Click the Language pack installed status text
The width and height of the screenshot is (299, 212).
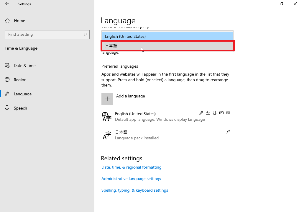(x=137, y=138)
